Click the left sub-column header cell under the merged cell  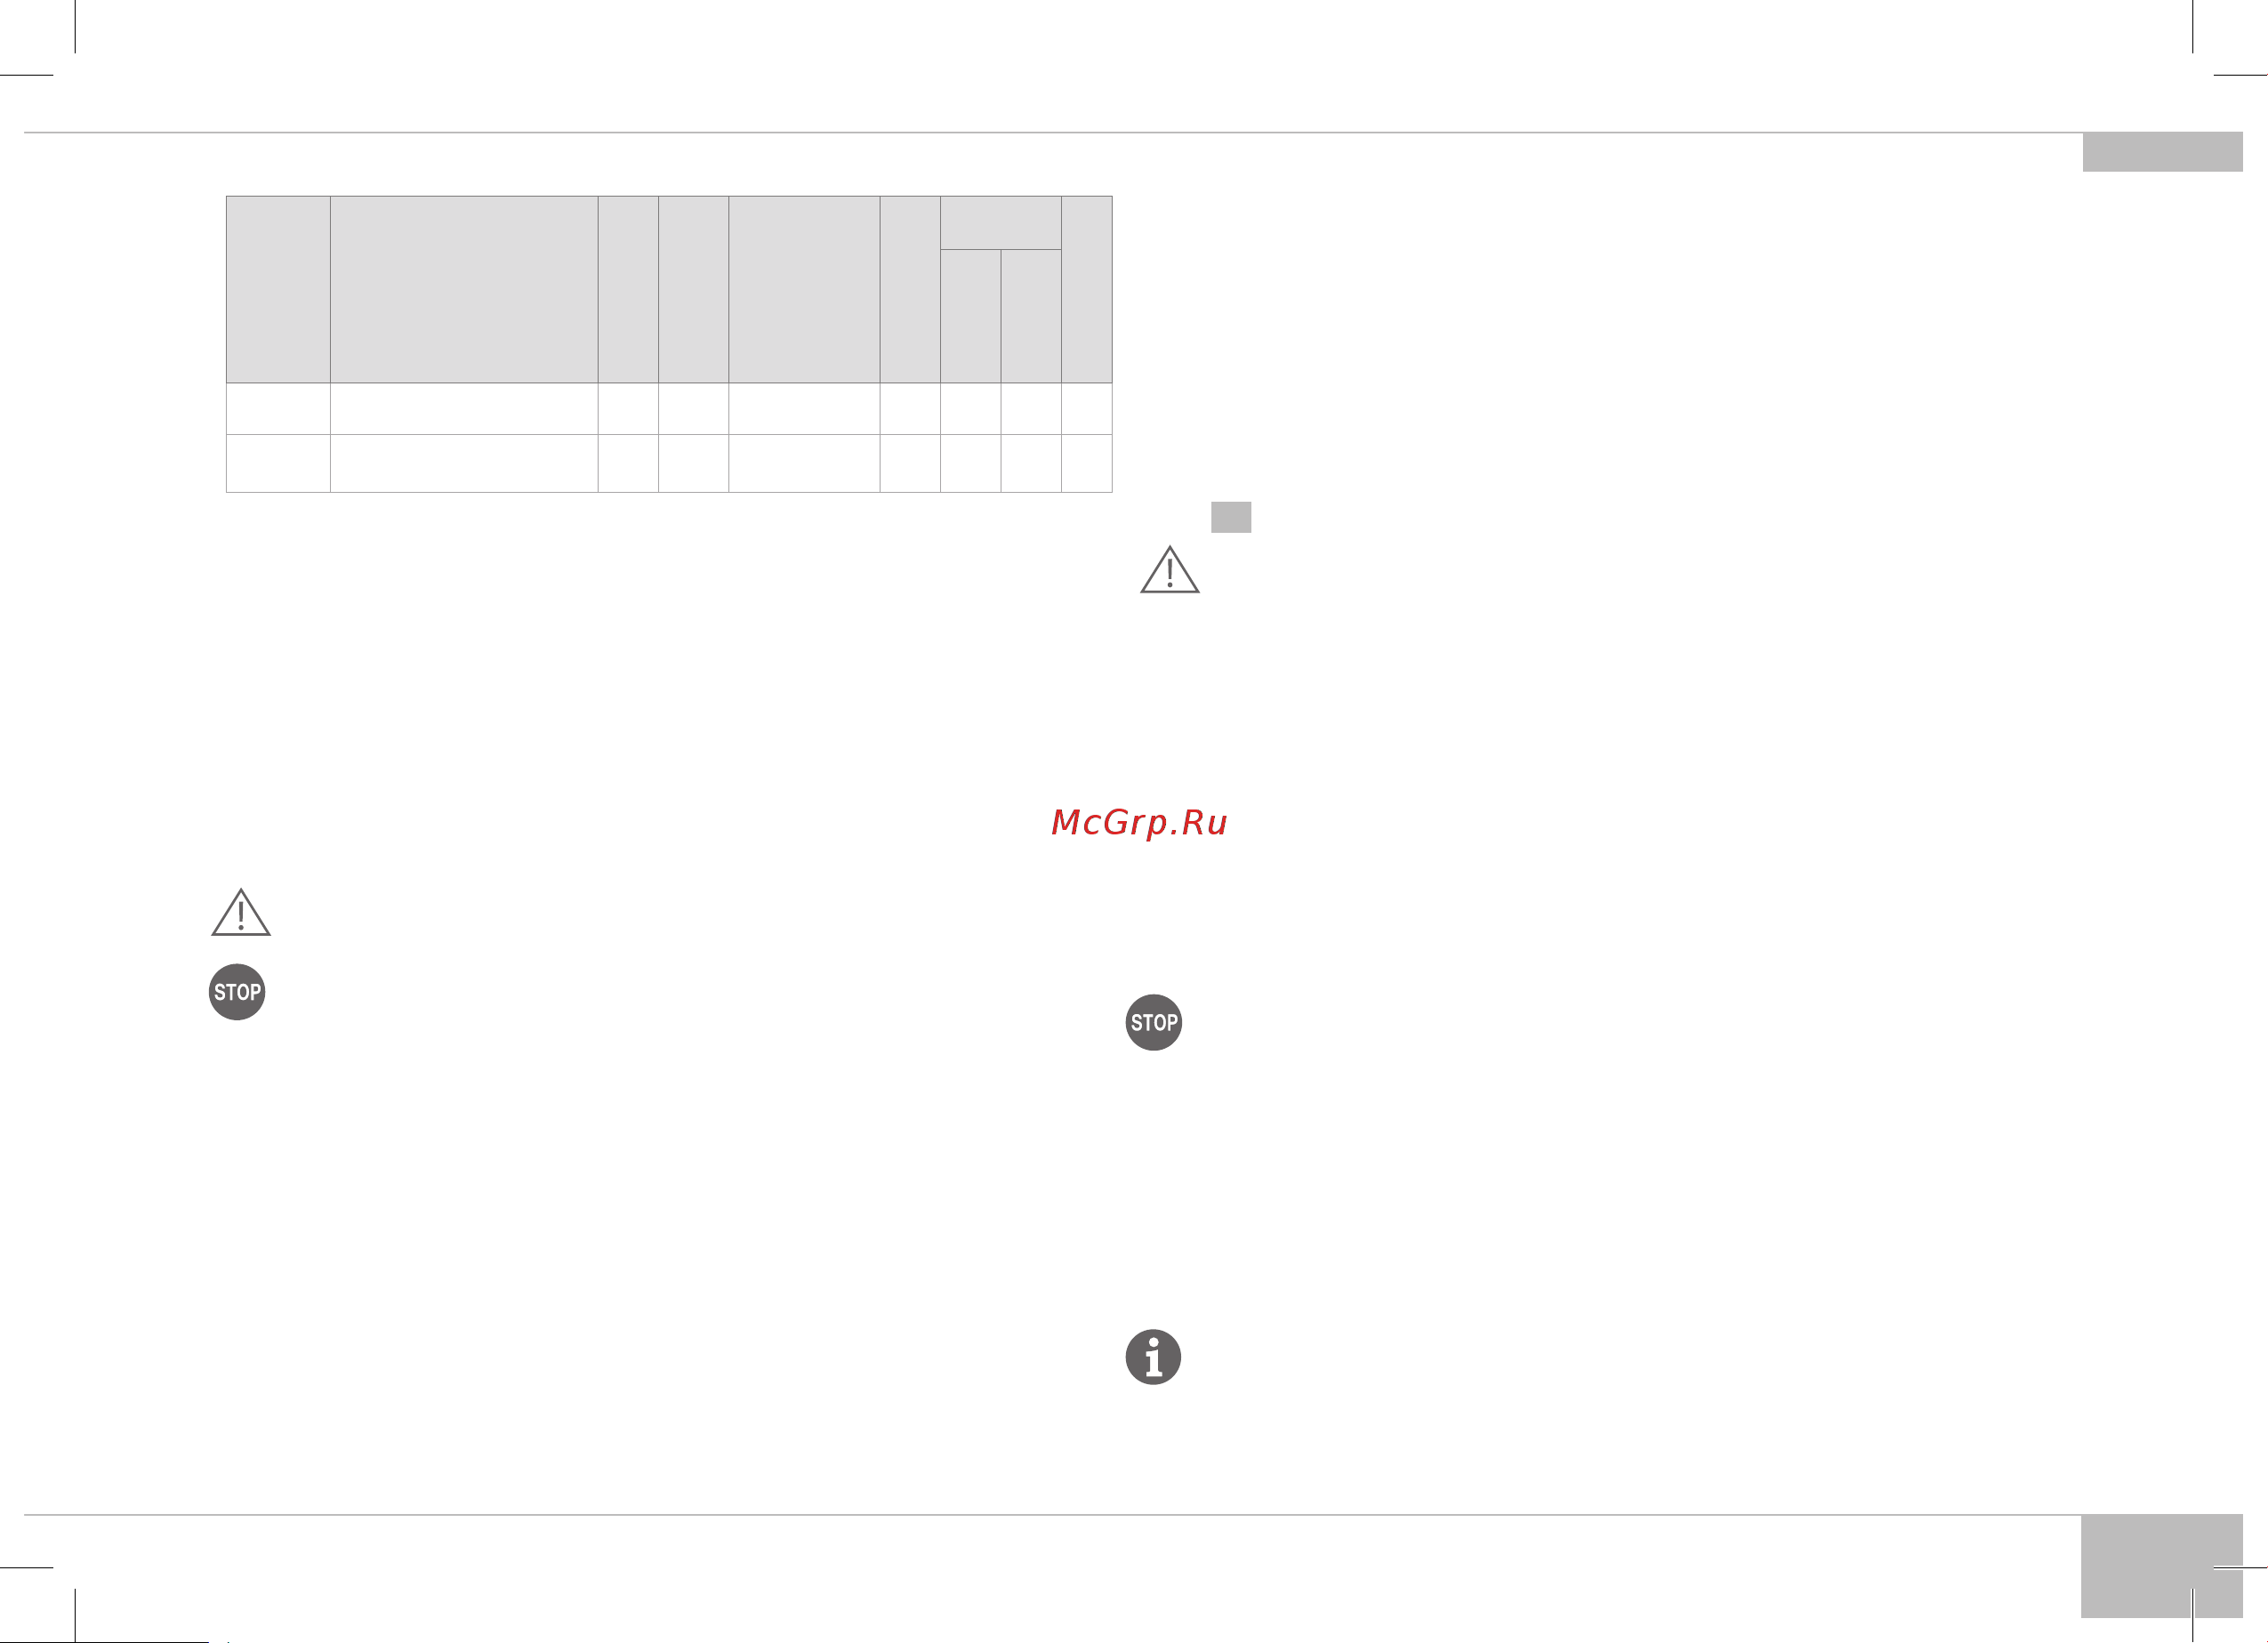tap(971, 316)
